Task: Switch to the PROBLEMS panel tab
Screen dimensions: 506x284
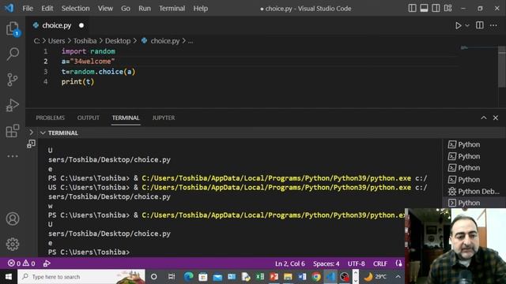Action: point(50,118)
